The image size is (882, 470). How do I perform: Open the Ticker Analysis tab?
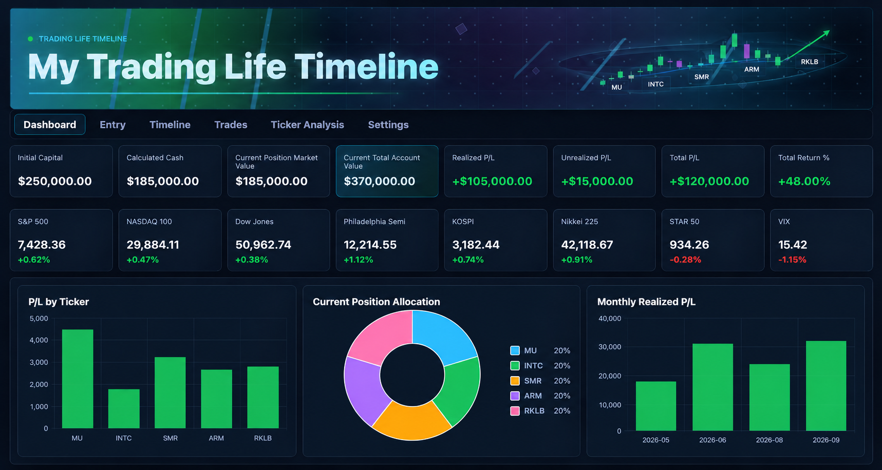pyautogui.click(x=307, y=125)
